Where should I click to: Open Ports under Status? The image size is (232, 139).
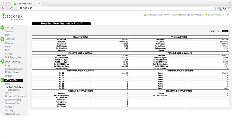pyautogui.click(x=8, y=35)
